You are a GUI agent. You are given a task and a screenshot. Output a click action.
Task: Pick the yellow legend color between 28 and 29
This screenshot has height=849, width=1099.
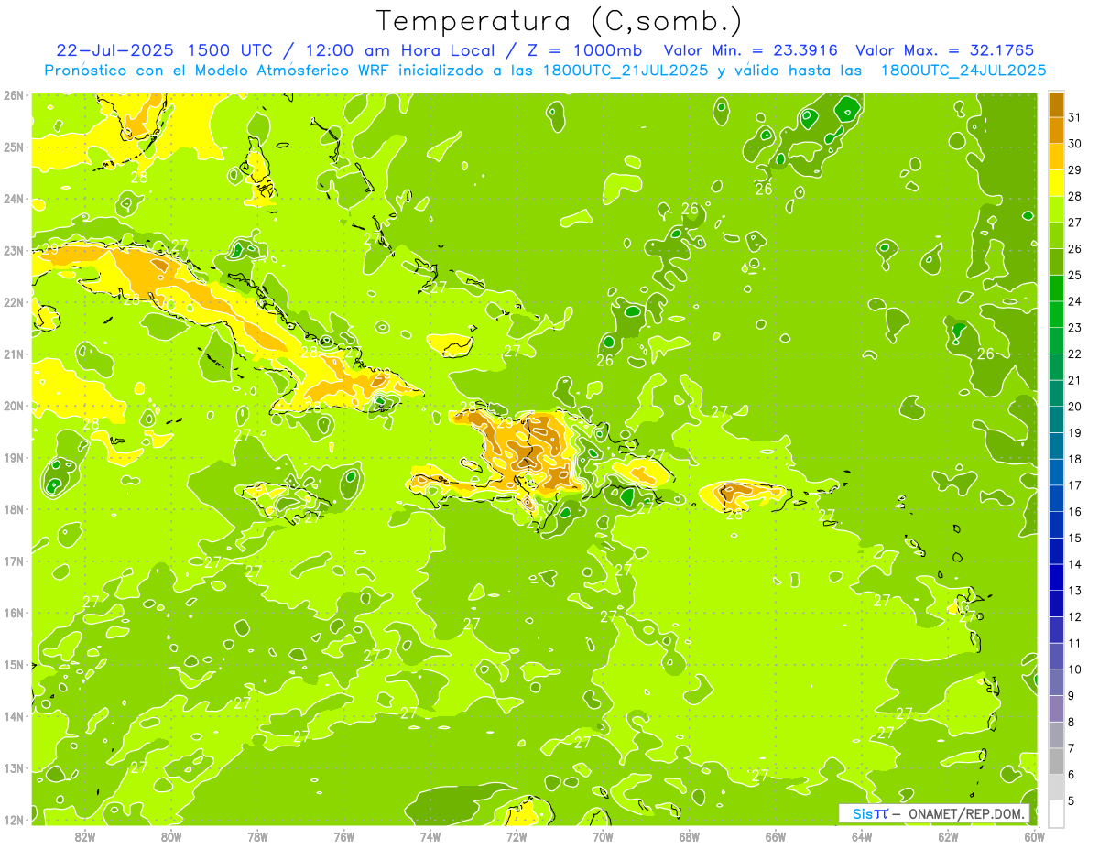click(1056, 183)
